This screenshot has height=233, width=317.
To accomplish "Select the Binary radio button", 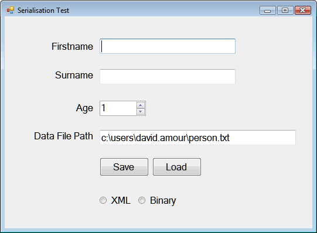I will pos(142,200).
